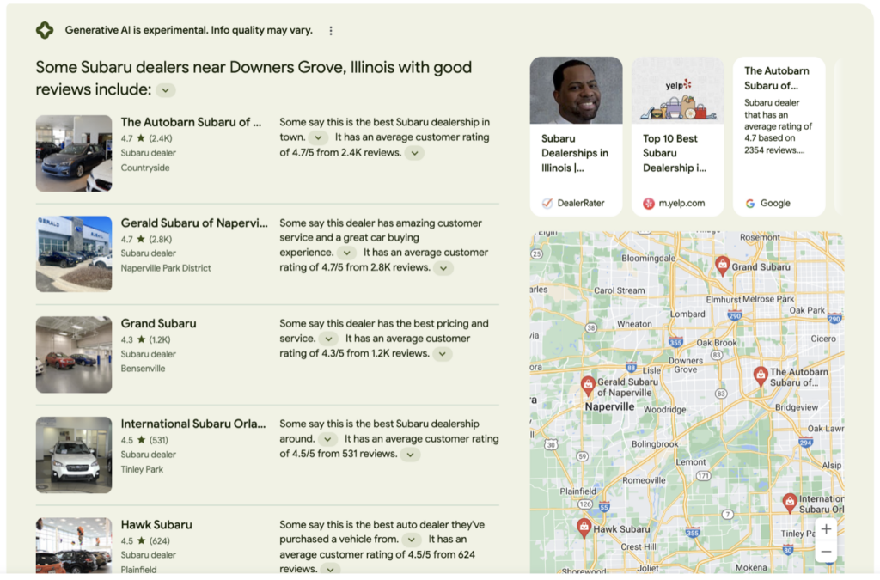Expand the dropdown chevron beside the heading
The height and width of the screenshot is (580, 880).
tap(166, 90)
